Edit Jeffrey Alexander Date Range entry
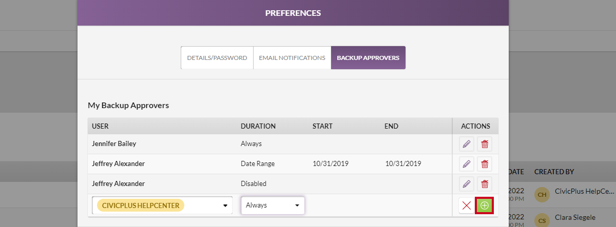 coord(467,164)
